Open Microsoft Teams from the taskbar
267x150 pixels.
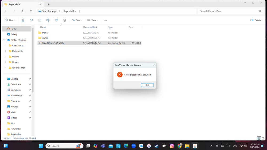[x=103, y=146]
